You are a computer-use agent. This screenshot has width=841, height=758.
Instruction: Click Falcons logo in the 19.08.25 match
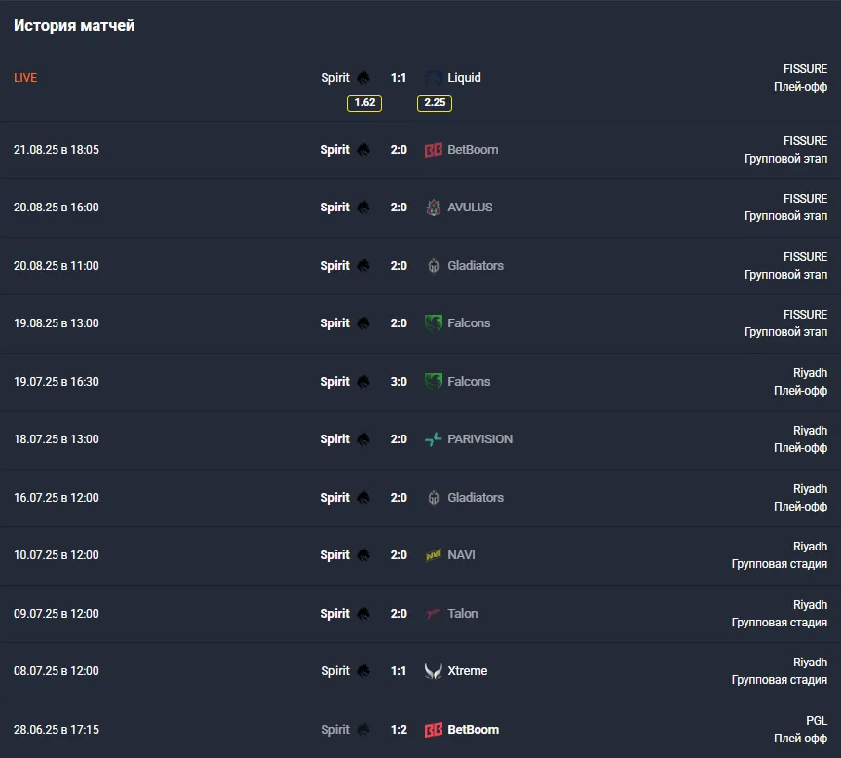[434, 323]
